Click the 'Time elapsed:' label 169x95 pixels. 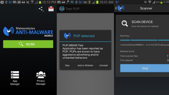point(126,60)
